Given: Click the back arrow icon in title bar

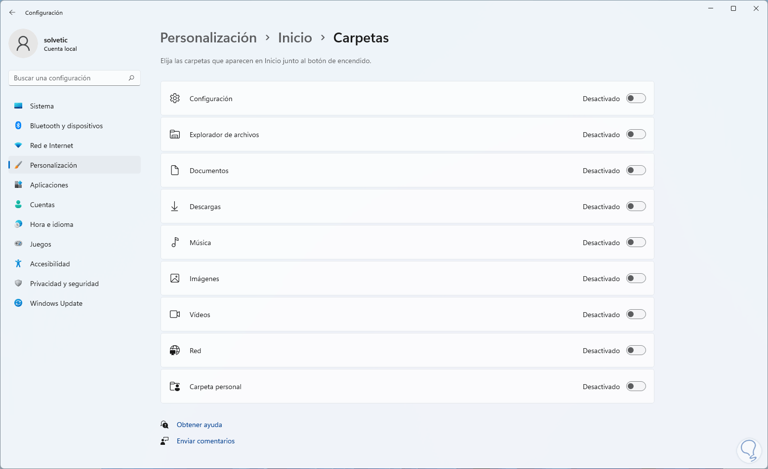Looking at the screenshot, I should click(12, 12).
